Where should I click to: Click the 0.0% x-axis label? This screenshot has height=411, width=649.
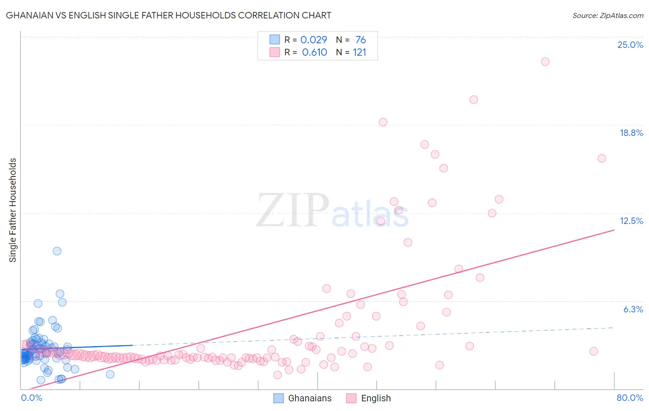32,398
